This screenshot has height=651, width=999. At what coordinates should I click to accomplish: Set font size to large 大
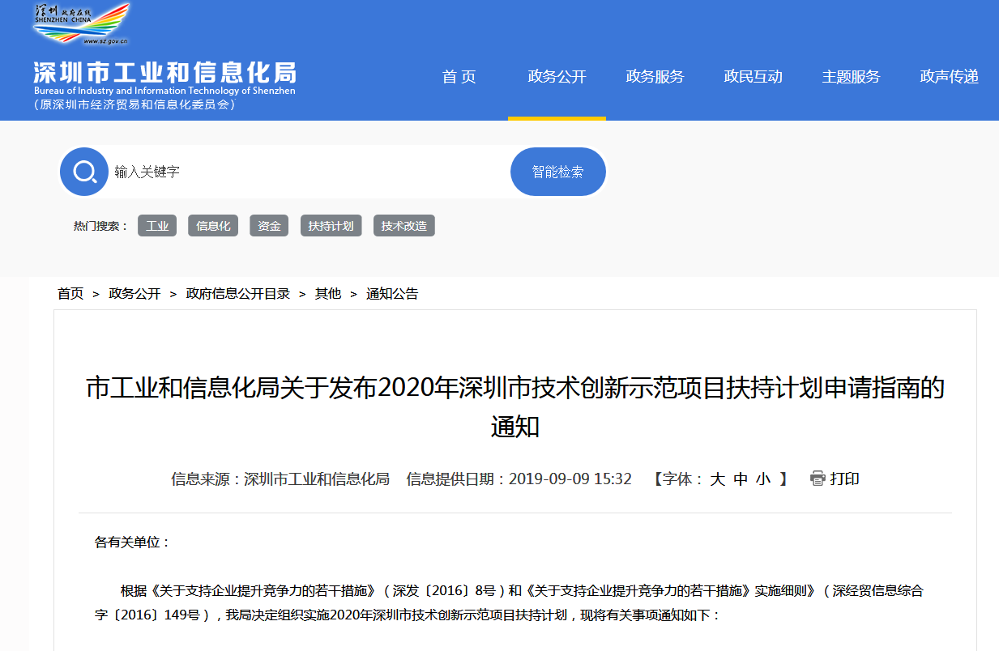point(717,479)
